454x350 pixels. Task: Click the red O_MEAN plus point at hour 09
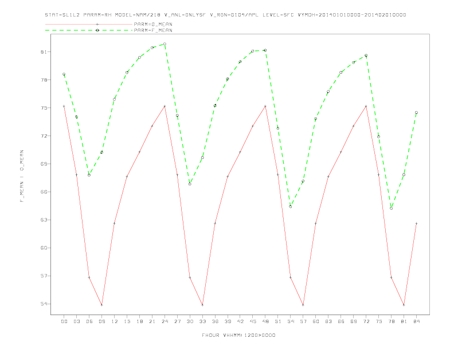point(101,305)
